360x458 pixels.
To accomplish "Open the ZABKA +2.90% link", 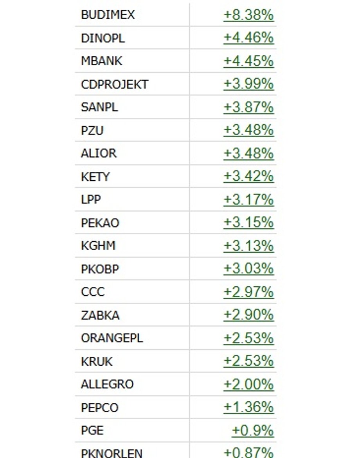I will click(248, 314).
